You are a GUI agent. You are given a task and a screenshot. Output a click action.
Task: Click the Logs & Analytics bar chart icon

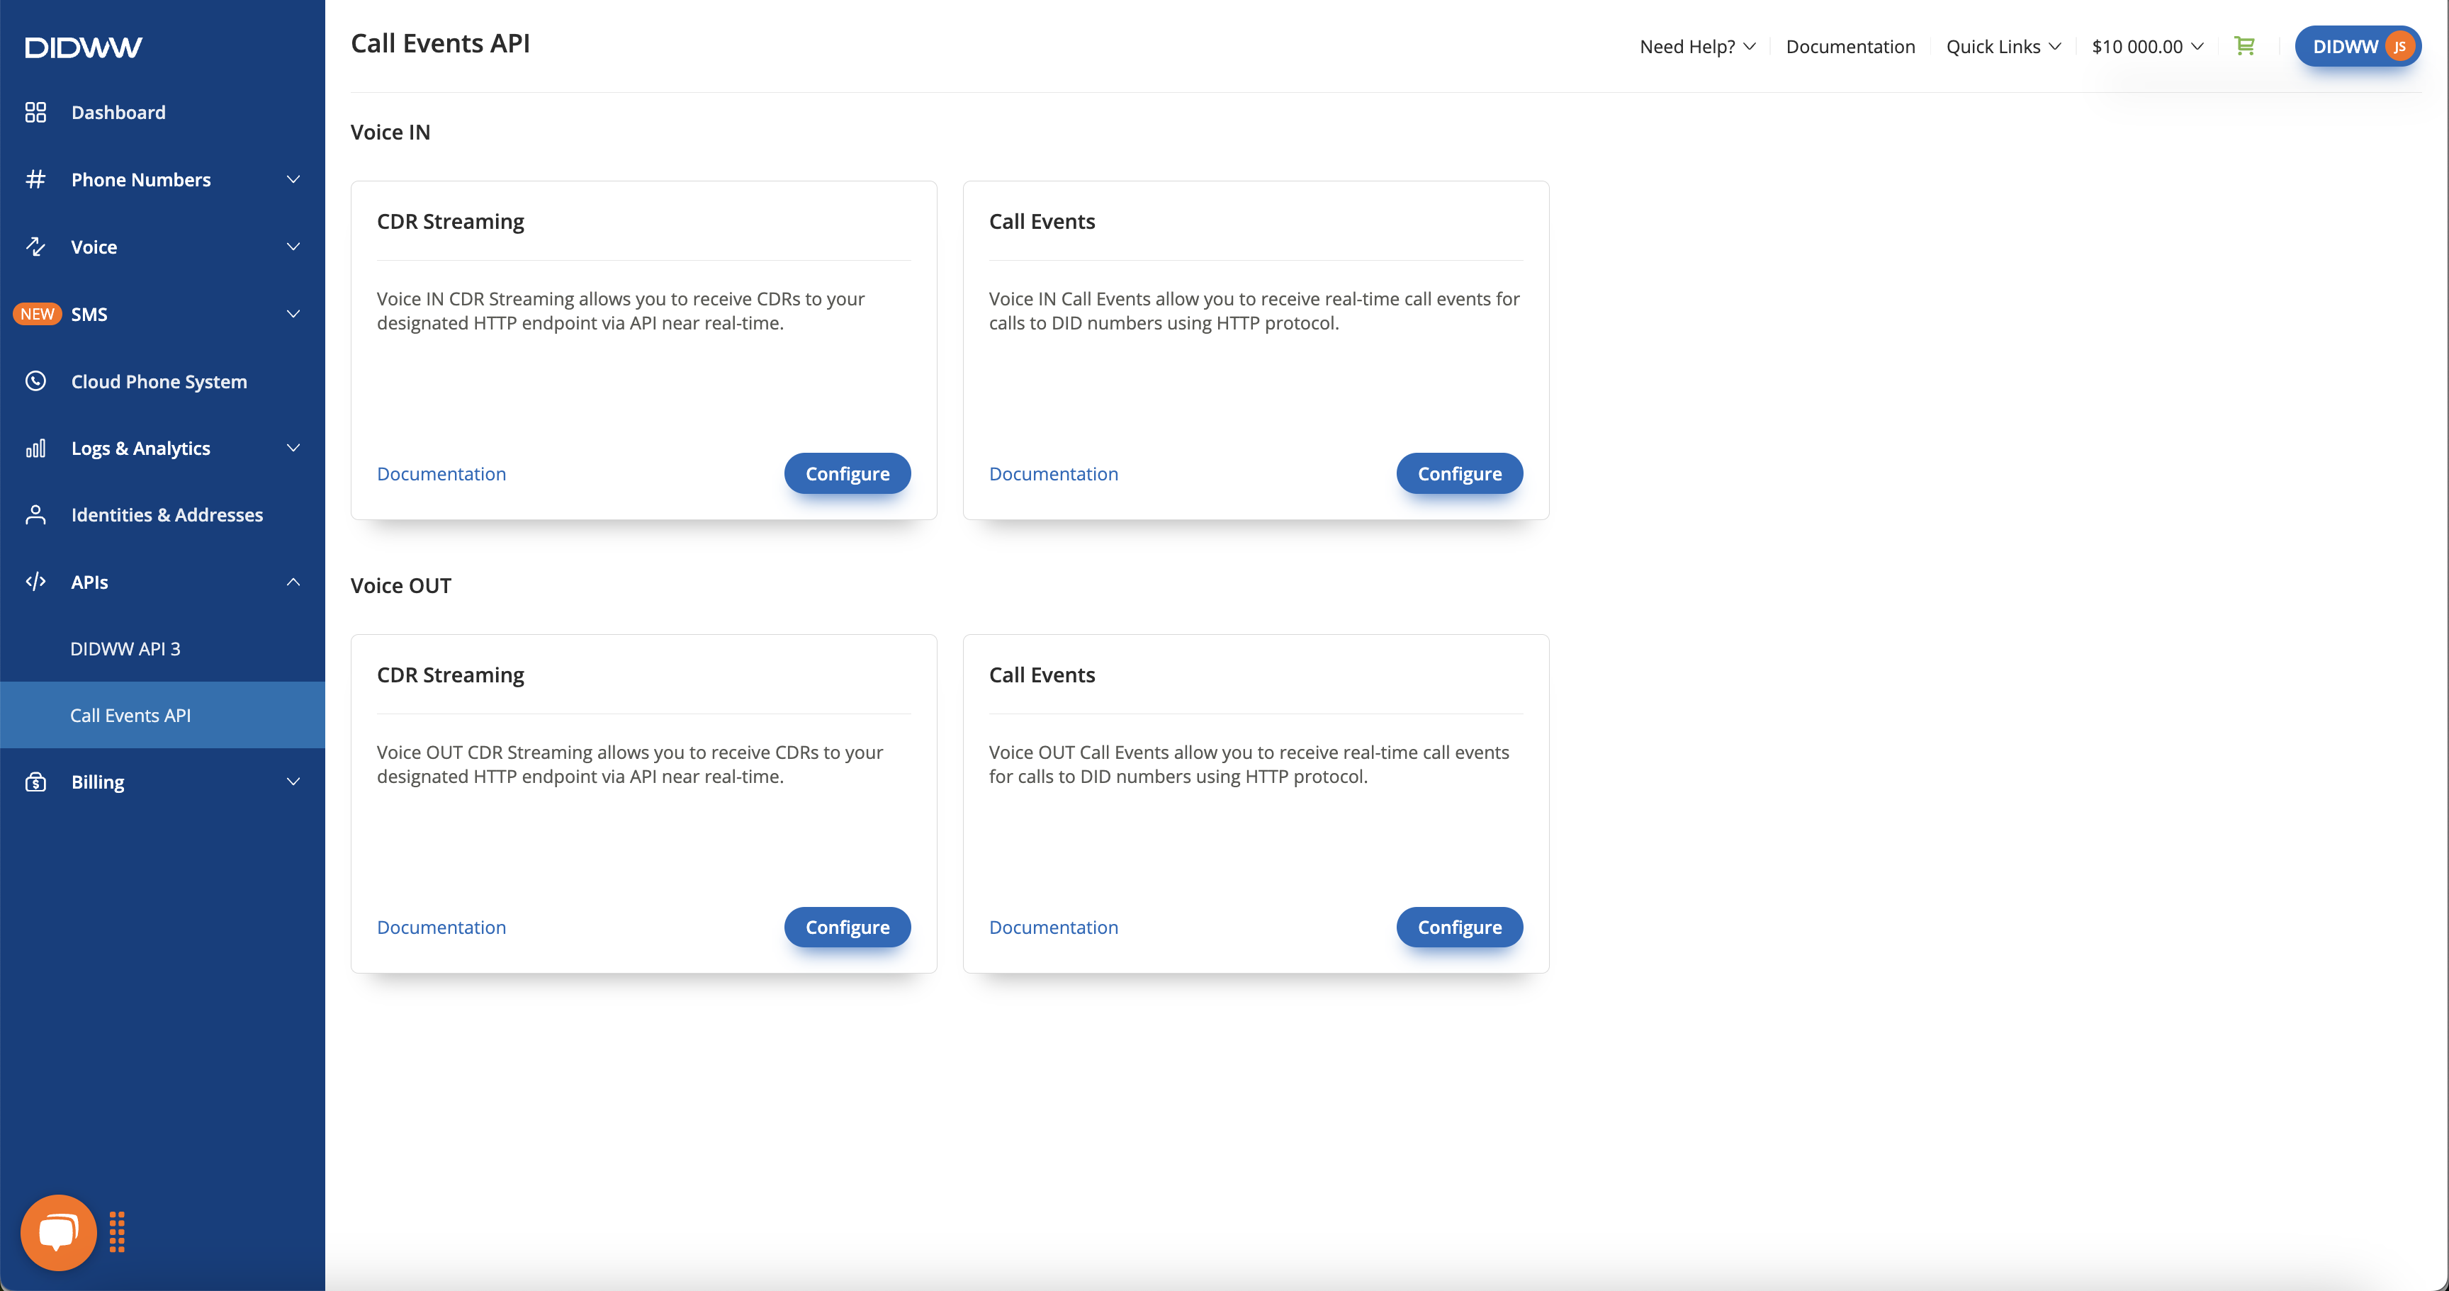point(35,448)
